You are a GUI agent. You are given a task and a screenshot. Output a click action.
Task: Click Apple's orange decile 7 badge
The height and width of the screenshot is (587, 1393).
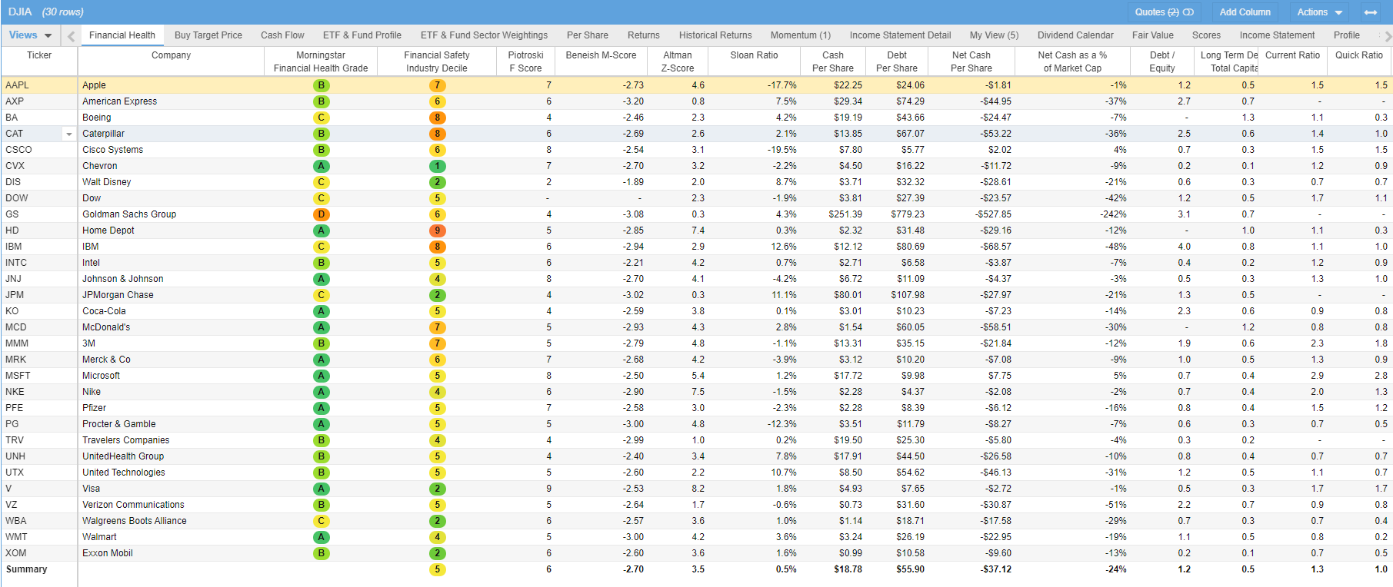pos(437,85)
